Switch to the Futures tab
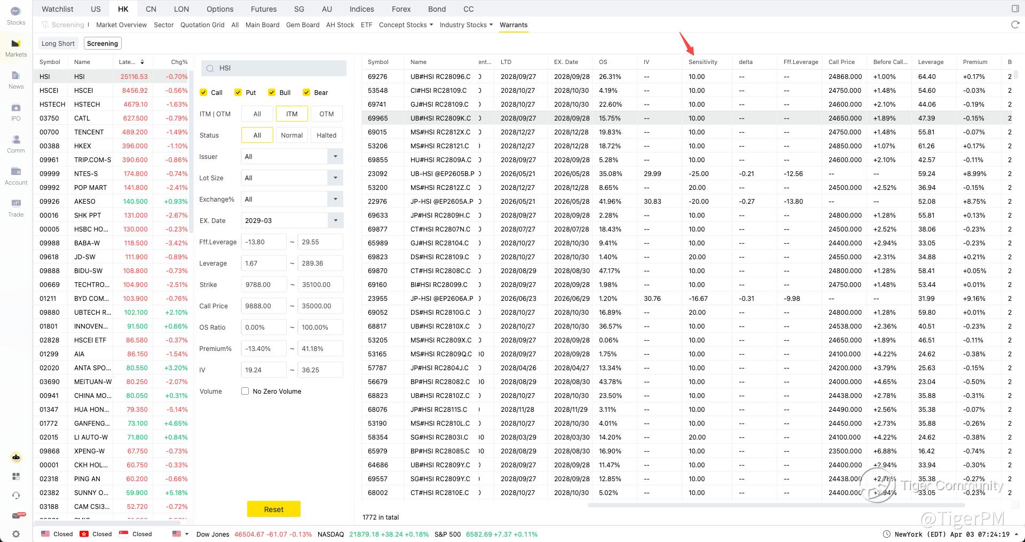This screenshot has height=542, width=1025. click(x=264, y=9)
